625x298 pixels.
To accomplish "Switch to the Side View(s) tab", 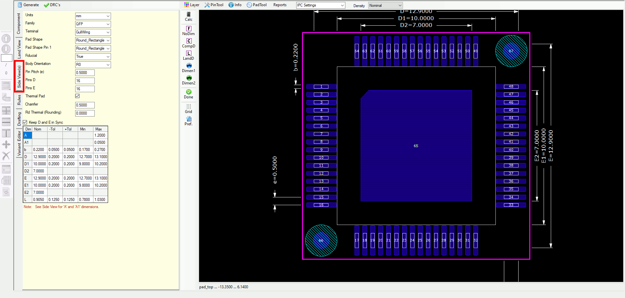I will [x=19, y=77].
